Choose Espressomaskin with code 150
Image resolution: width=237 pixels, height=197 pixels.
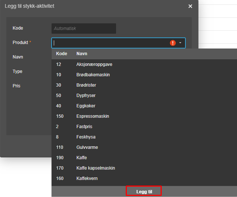click(144, 116)
